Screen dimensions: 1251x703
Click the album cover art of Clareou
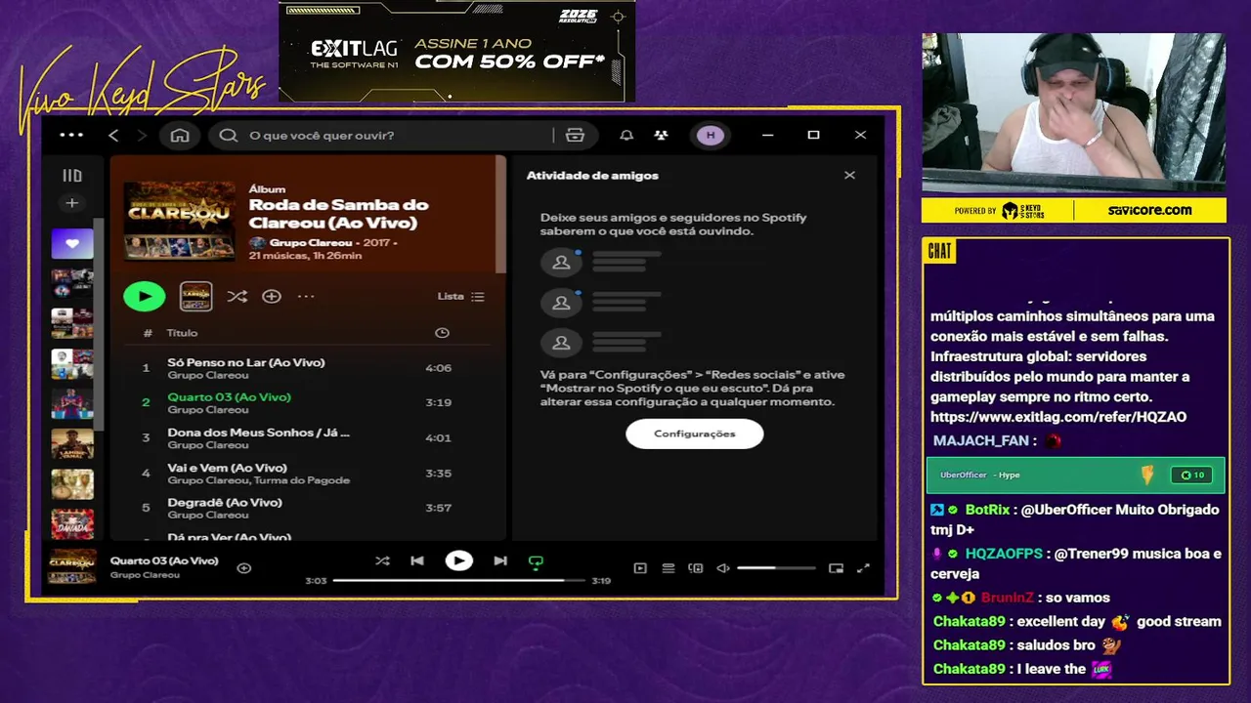[x=180, y=221]
